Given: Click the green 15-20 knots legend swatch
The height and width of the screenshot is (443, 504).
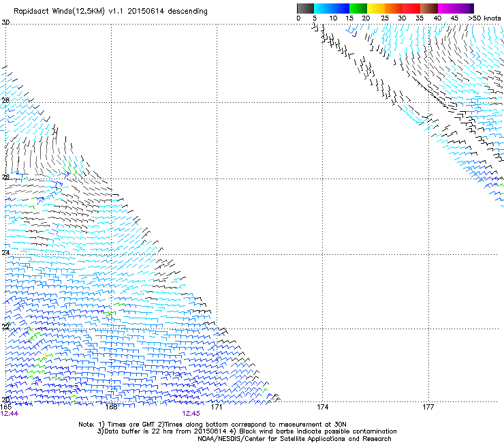Looking at the screenshot, I should click(x=358, y=8).
